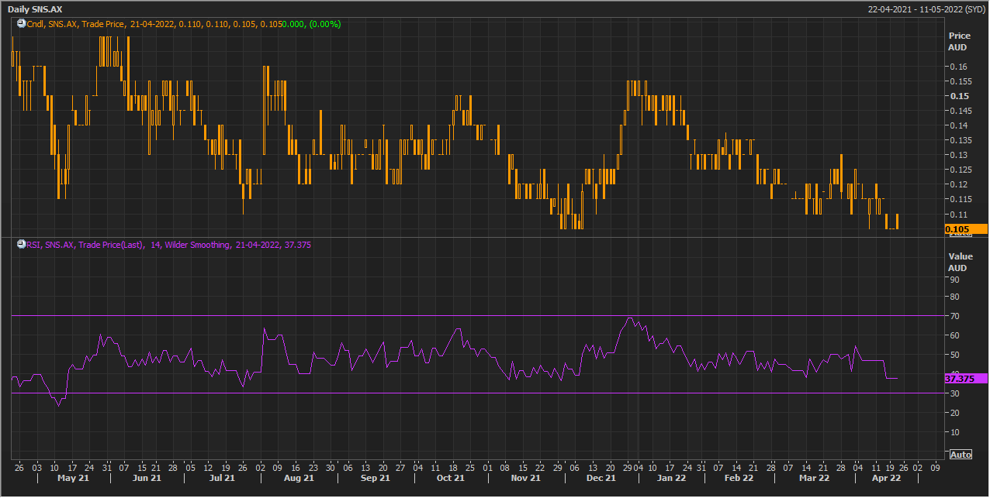This screenshot has width=990, height=498.
Task: Click the 0.125 price axis label
Action: [960, 170]
